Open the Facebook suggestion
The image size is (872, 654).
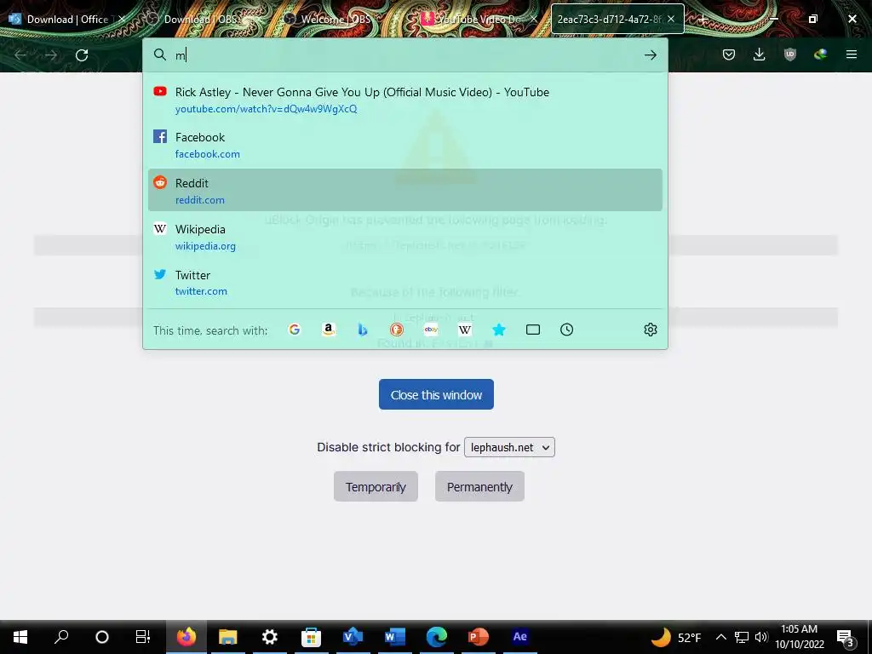click(x=404, y=145)
